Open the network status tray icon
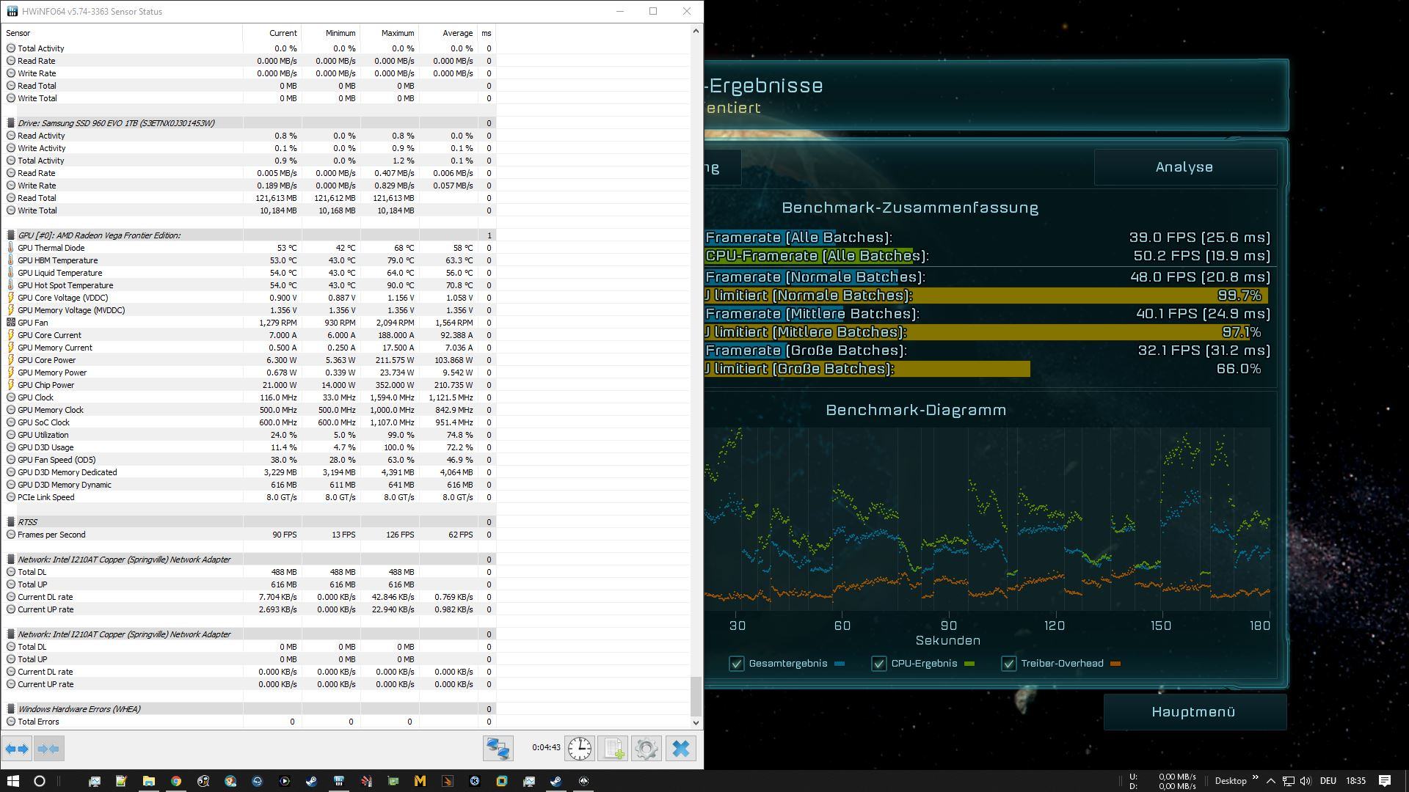 1288,781
